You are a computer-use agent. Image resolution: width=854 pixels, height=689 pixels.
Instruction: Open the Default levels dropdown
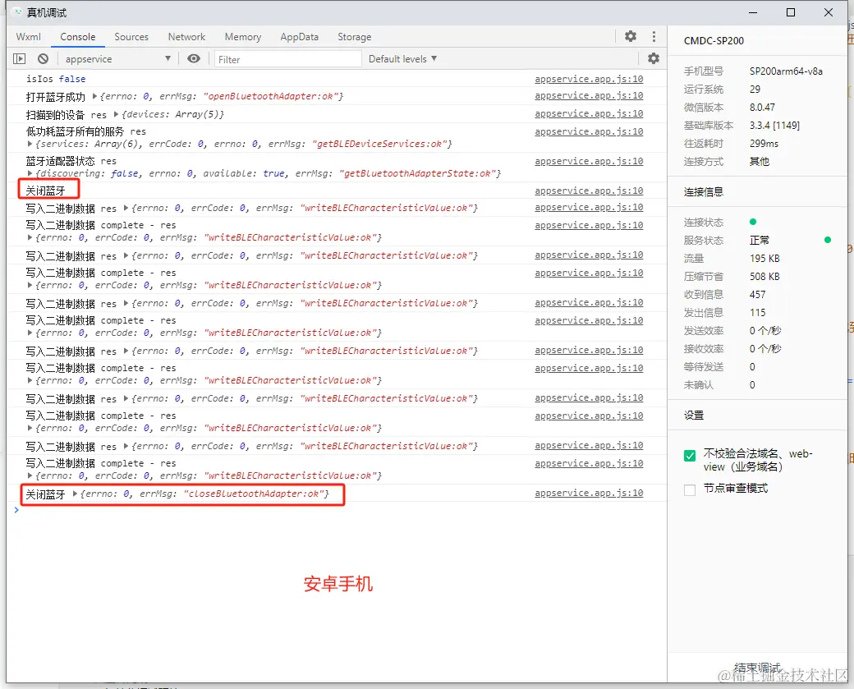tap(402, 59)
